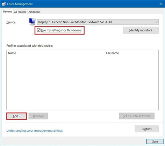Switch to the Advanced tab
Viewport: 165px width, 146px height.
click(x=34, y=12)
